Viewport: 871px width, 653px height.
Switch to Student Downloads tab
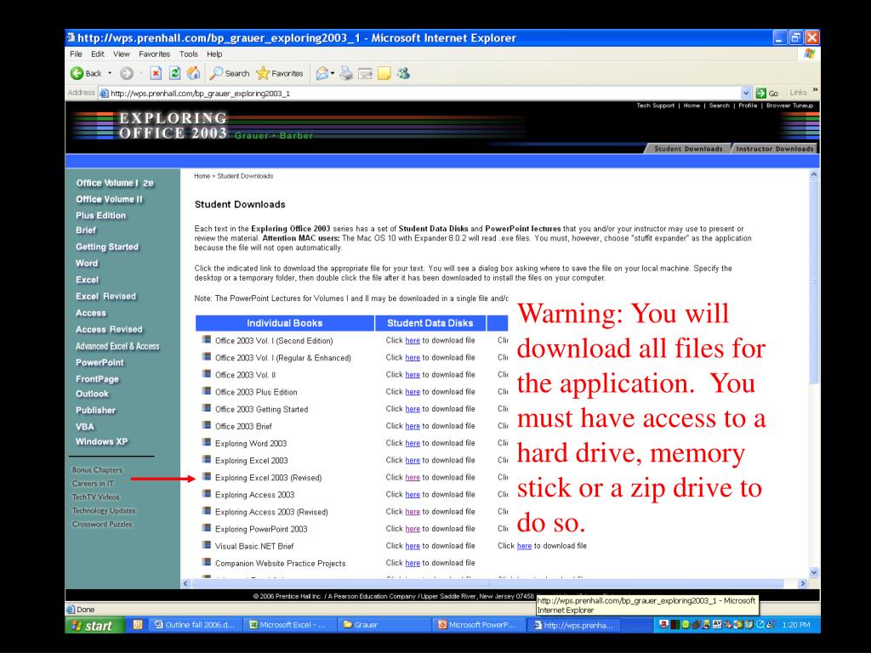click(x=687, y=148)
